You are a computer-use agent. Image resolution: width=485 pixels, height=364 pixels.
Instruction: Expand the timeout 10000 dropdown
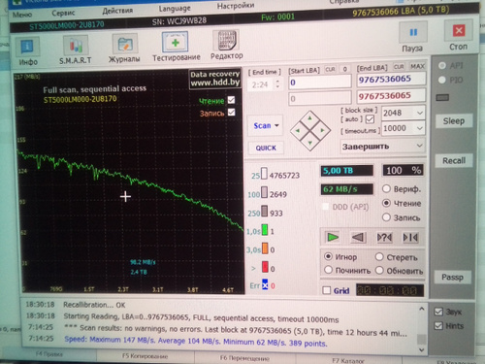tap(420, 128)
